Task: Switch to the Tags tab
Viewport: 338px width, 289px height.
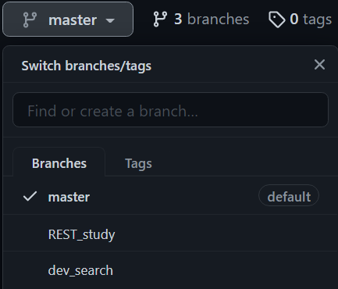Action: click(x=138, y=163)
